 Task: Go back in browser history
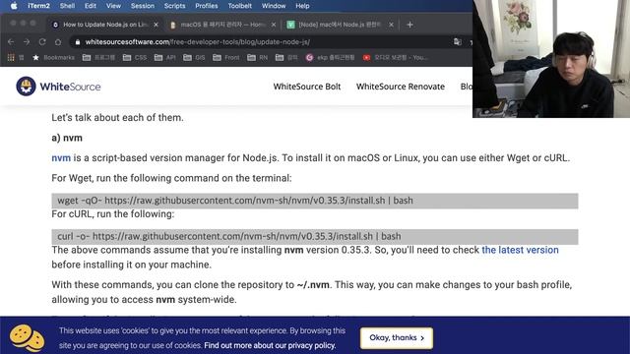pos(11,41)
